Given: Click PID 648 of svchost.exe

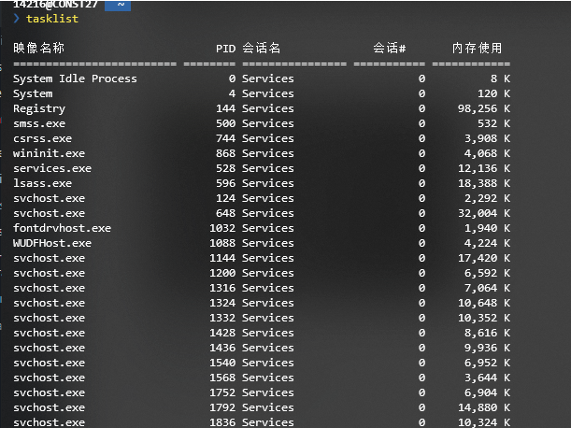Looking at the screenshot, I should 226,213.
